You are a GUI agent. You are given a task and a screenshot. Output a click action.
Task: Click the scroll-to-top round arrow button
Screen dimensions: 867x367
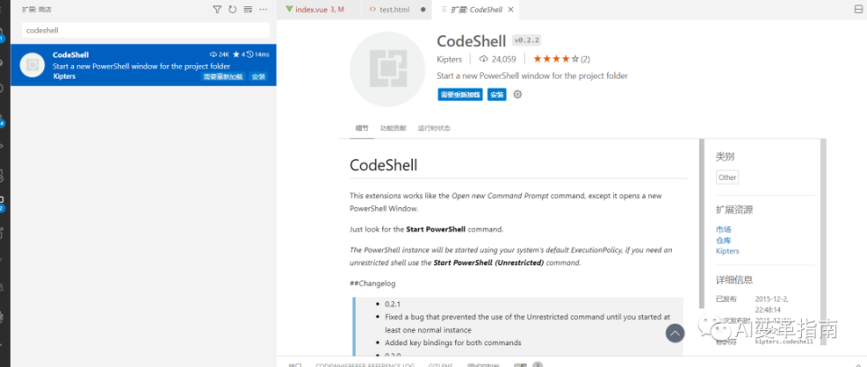(675, 334)
